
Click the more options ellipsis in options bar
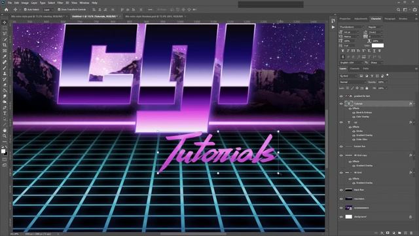pos(150,10)
